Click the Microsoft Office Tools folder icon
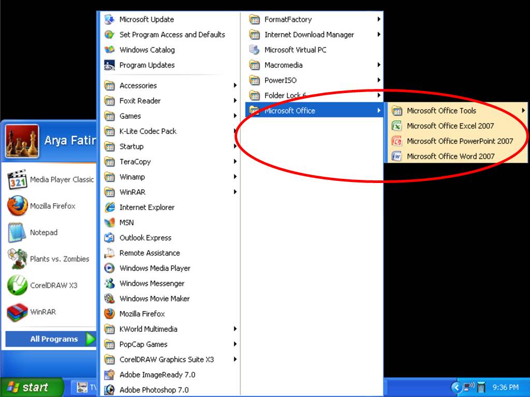The width and height of the screenshot is (530, 397). point(396,111)
